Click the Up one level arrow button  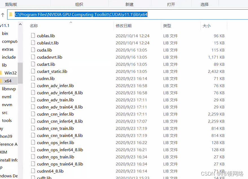[x=3, y=15]
